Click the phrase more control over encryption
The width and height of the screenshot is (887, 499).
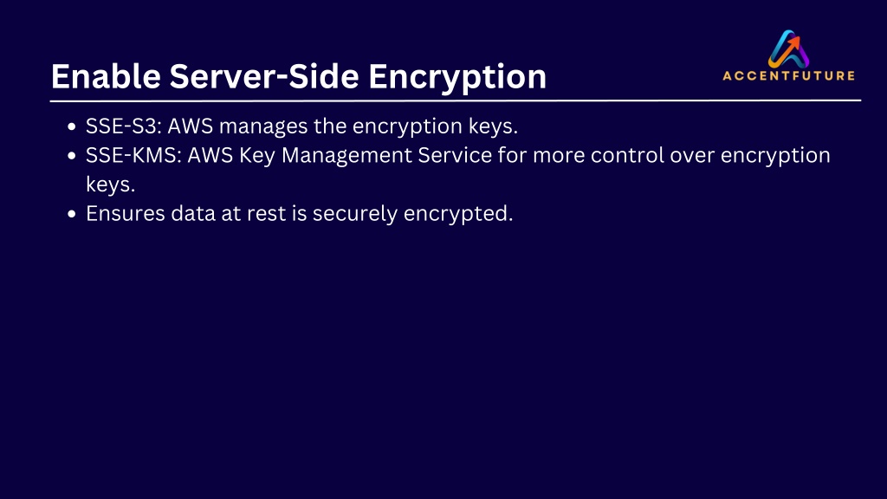682,156
